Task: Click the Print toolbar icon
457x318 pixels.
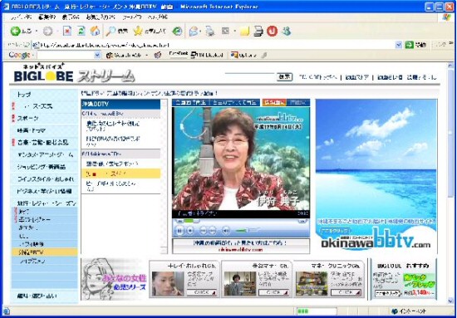Action: coord(210,32)
